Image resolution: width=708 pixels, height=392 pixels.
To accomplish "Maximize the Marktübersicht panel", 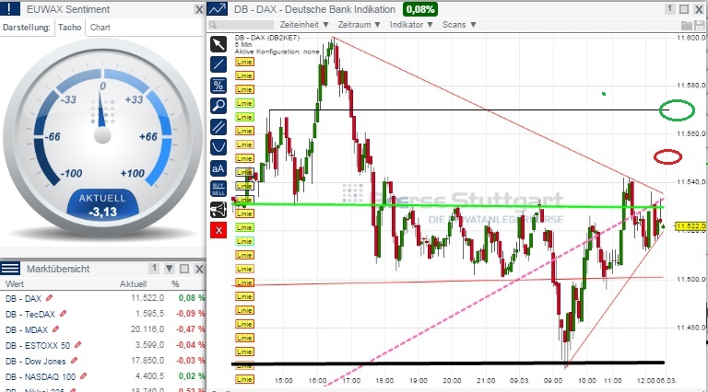I will 184,269.
